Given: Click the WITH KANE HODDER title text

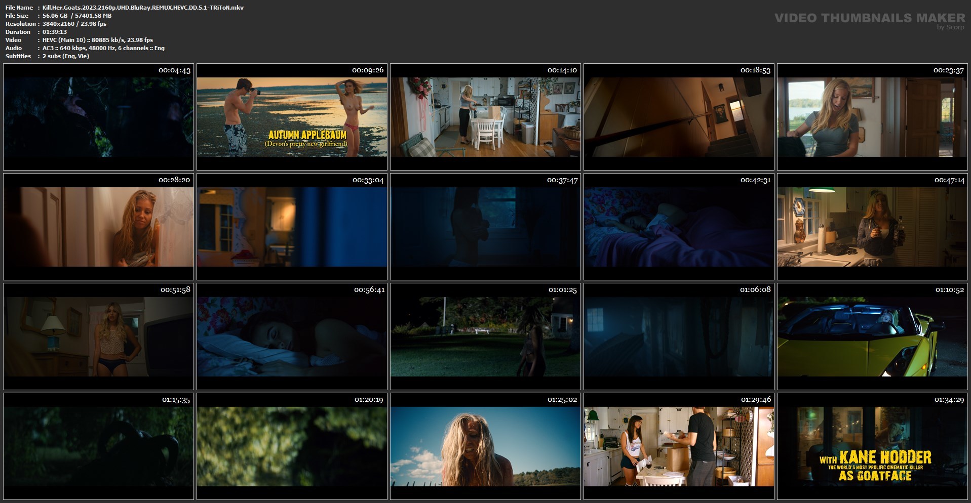Looking at the screenshot, I should 876,457.
